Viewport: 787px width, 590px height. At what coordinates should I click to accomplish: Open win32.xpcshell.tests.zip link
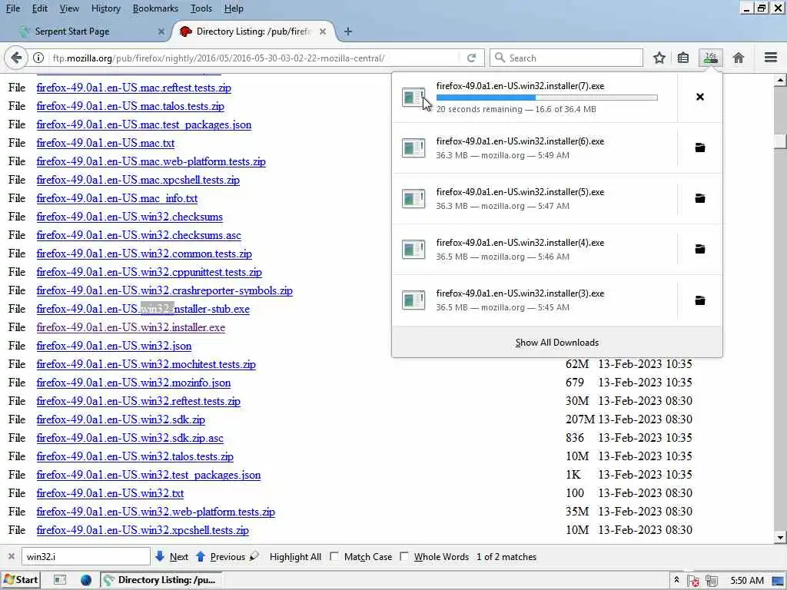pos(142,530)
